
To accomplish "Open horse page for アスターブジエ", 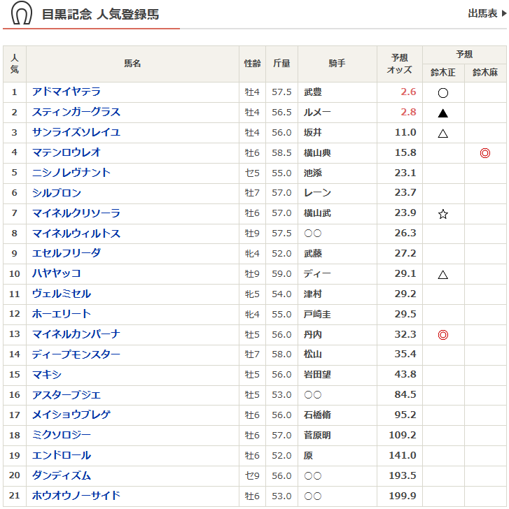I will pyautogui.click(x=67, y=395).
